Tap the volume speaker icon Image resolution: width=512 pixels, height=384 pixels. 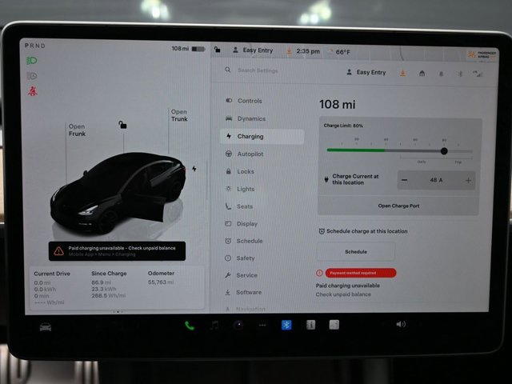click(x=401, y=324)
